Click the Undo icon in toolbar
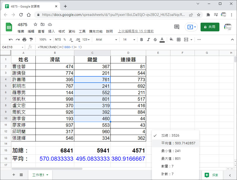237x180 pixels. pos(11,39)
